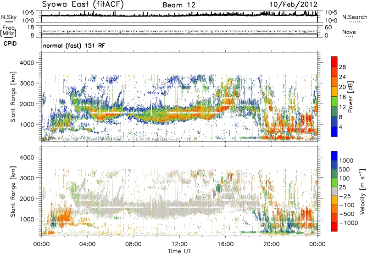The width and height of the screenshot is (367, 254).
Task: Click the red top segment of the power color bar
Action: pos(334,62)
